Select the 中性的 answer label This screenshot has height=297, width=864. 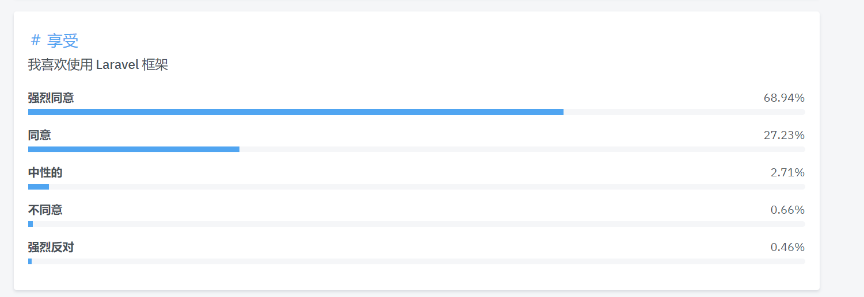pyautogui.click(x=45, y=173)
